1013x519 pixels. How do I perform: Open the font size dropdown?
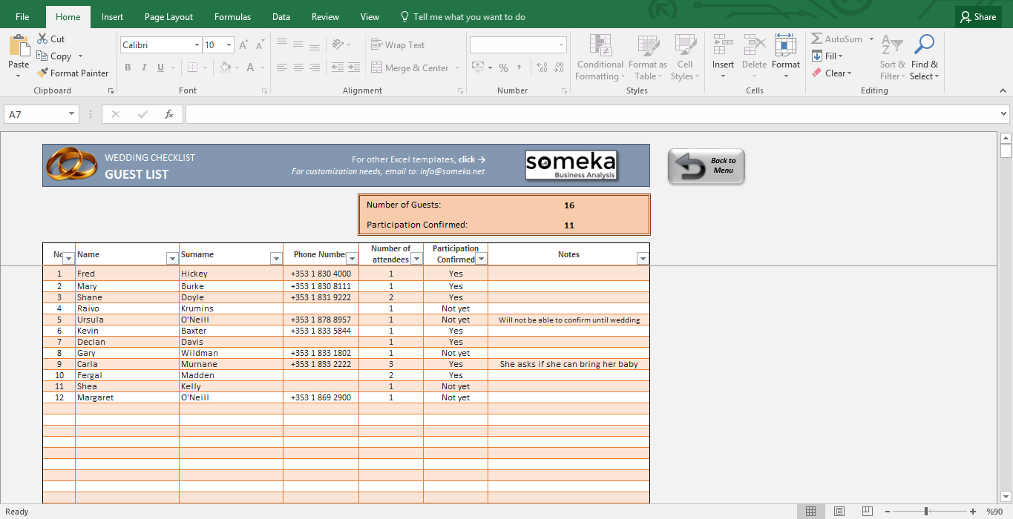(x=228, y=45)
